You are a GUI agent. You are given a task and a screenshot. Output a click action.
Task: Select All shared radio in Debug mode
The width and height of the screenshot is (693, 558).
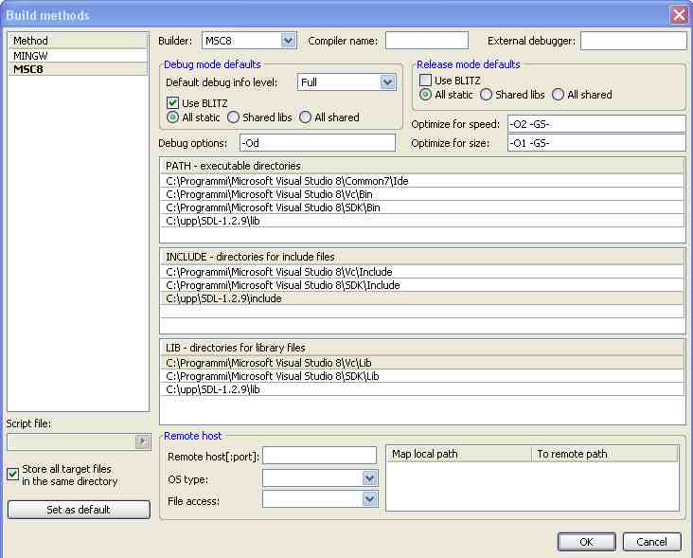point(306,117)
